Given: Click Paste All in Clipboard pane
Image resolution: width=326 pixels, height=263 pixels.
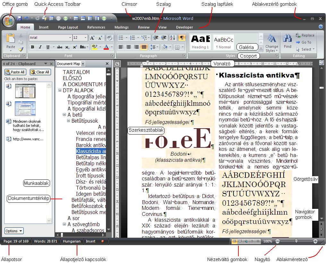Looking at the screenshot, I should pos(16,72).
